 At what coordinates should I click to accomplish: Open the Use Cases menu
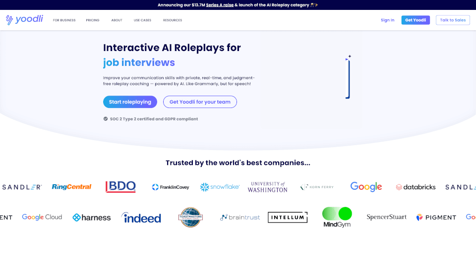[x=142, y=20]
